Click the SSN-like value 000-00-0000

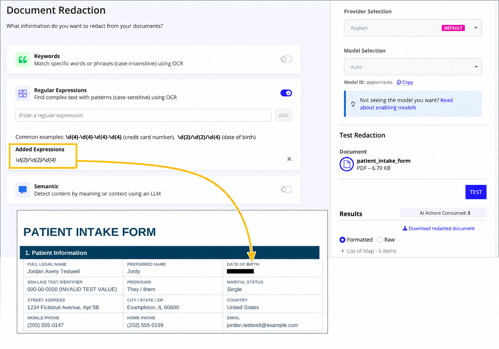click(x=43, y=289)
